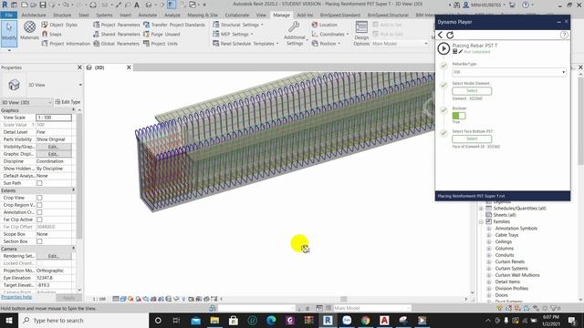The width and height of the screenshot is (584, 328).
Task: Go back in Dynamo Player
Action: (x=440, y=35)
